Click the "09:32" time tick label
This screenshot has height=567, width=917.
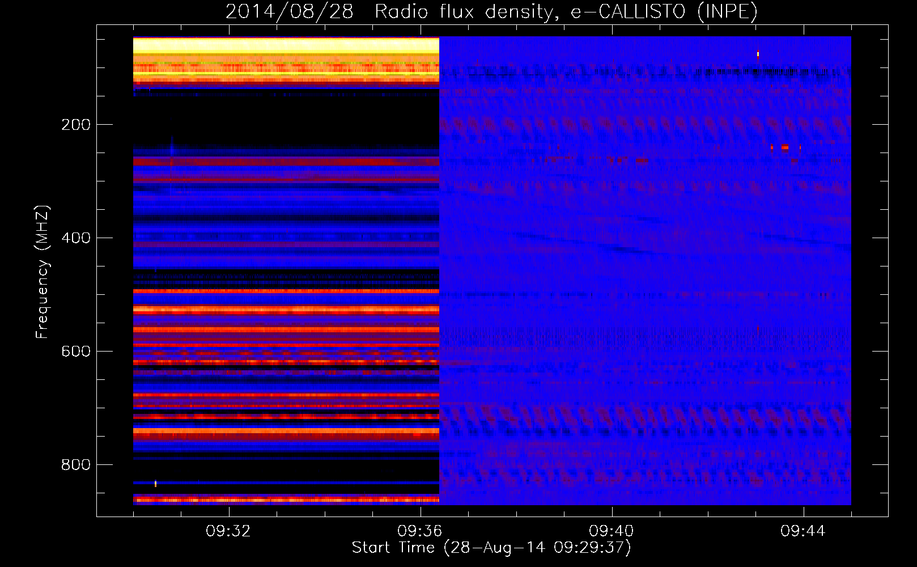228,531
